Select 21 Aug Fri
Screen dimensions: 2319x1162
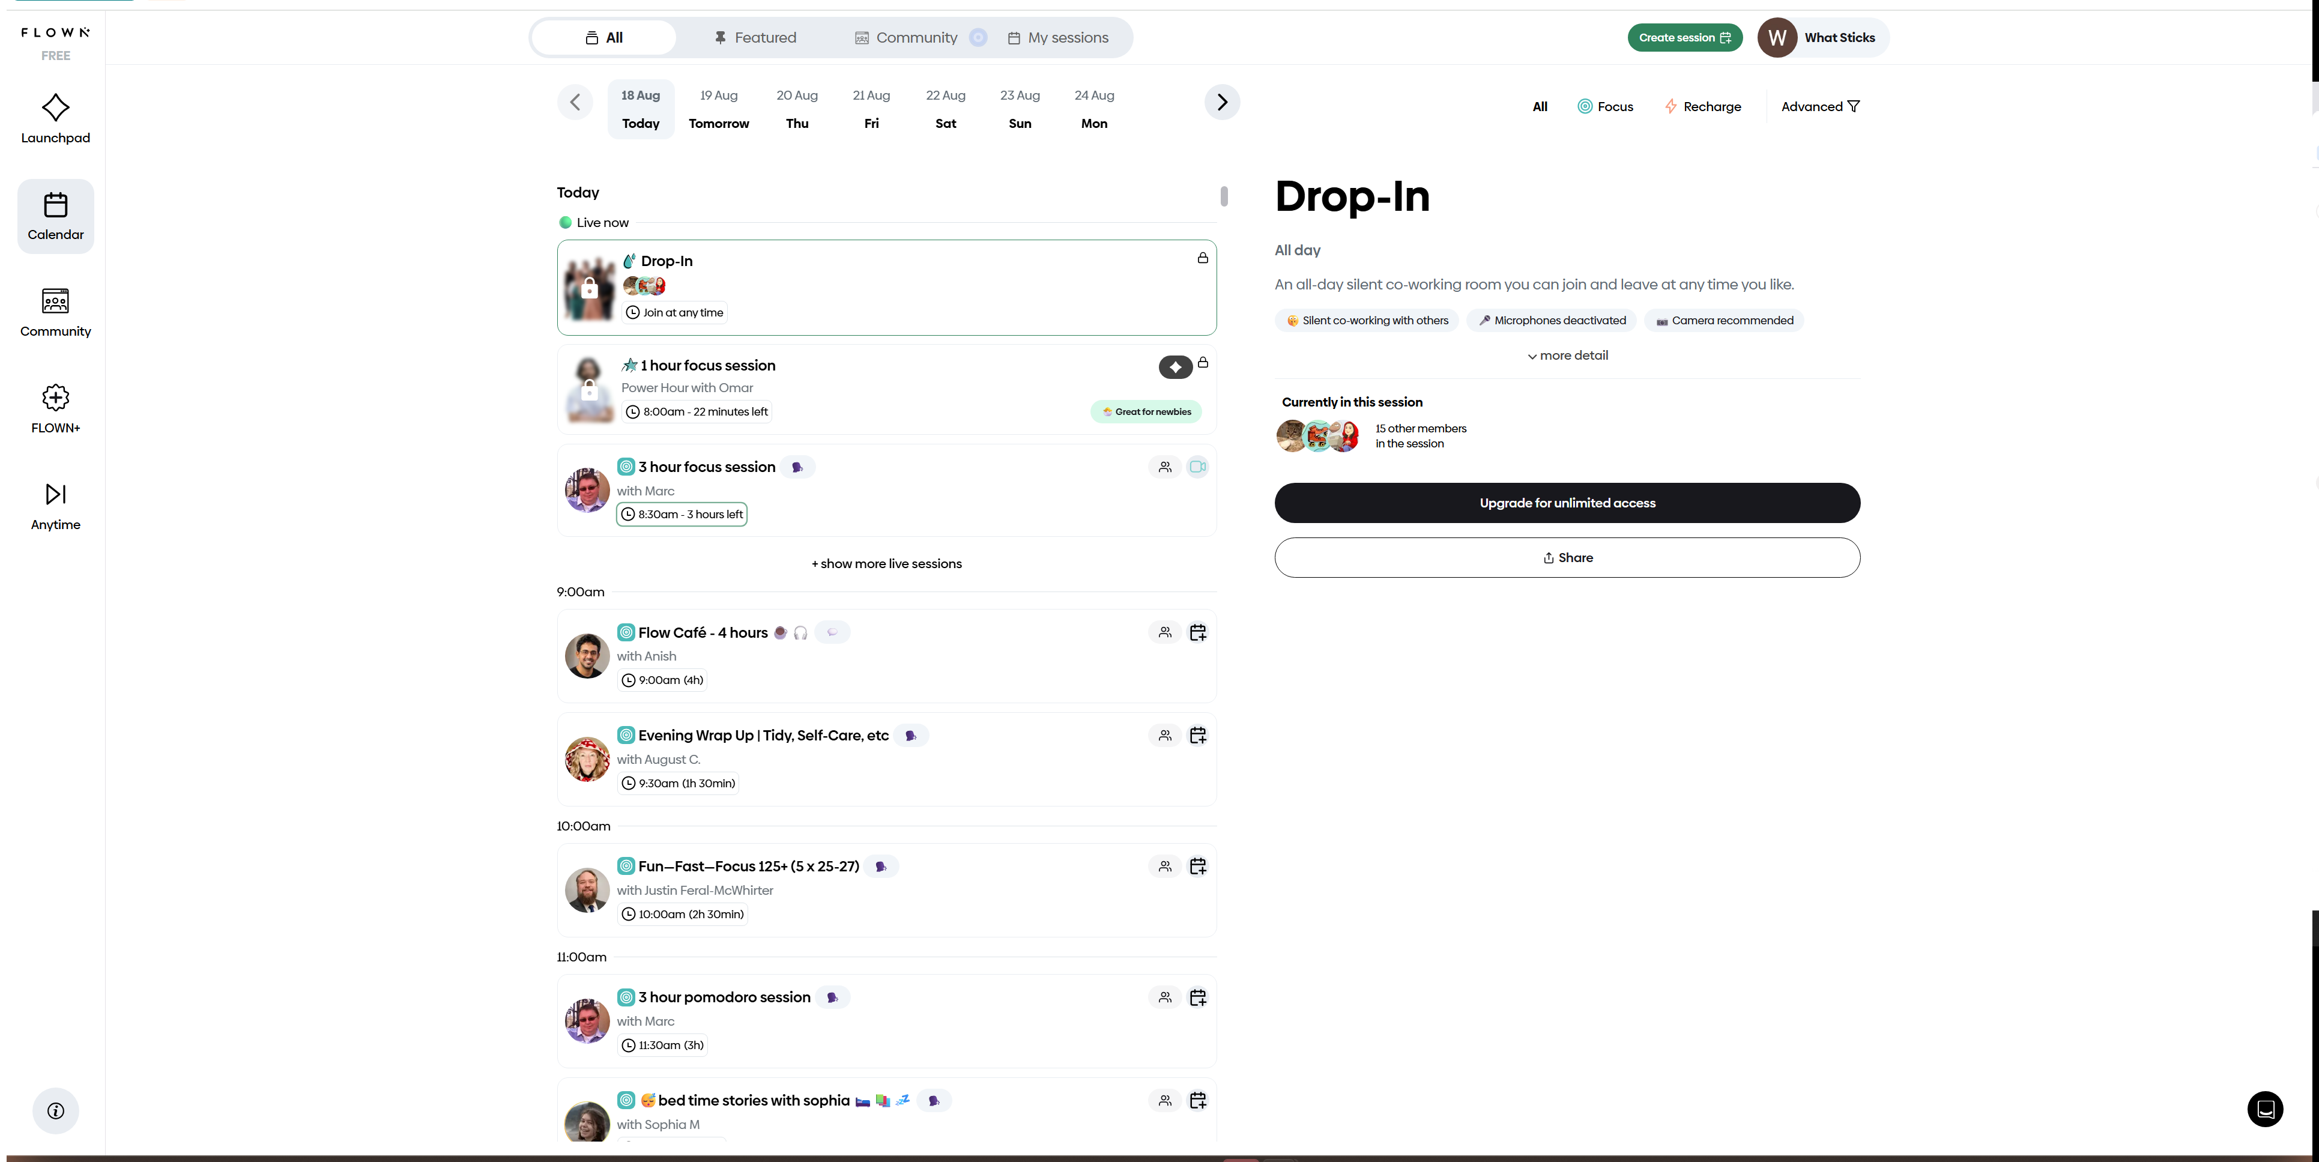coord(871,109)
